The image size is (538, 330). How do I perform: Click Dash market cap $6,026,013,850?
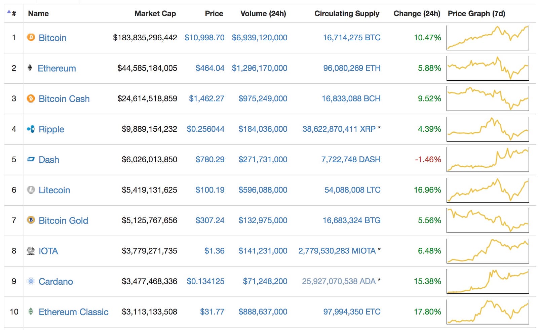149,159
